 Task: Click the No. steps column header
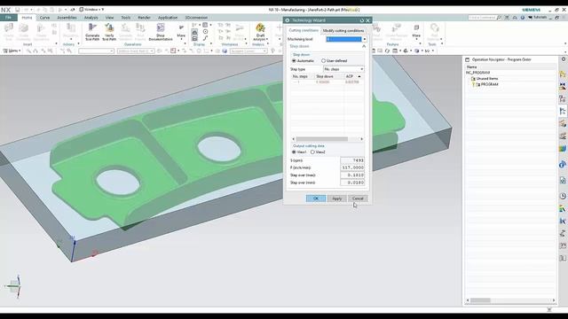[303, 77]
